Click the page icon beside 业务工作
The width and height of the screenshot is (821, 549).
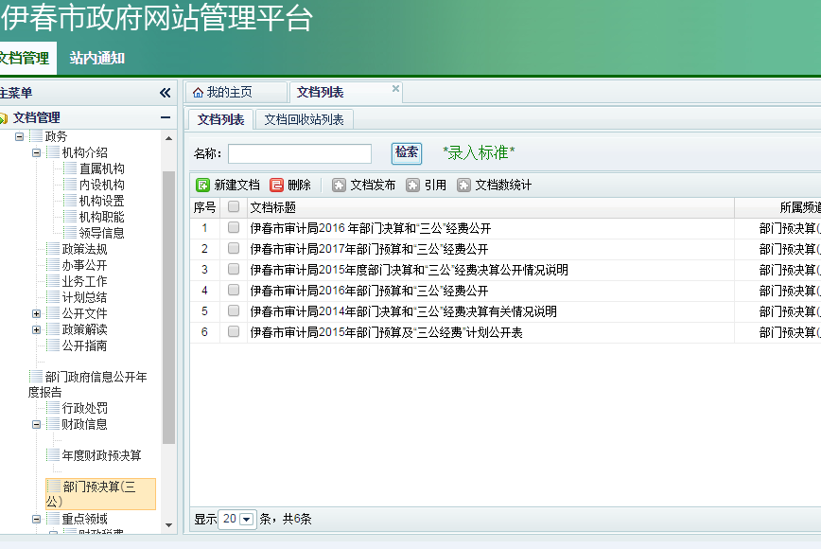pyautogui.click(x=53, y=281)
